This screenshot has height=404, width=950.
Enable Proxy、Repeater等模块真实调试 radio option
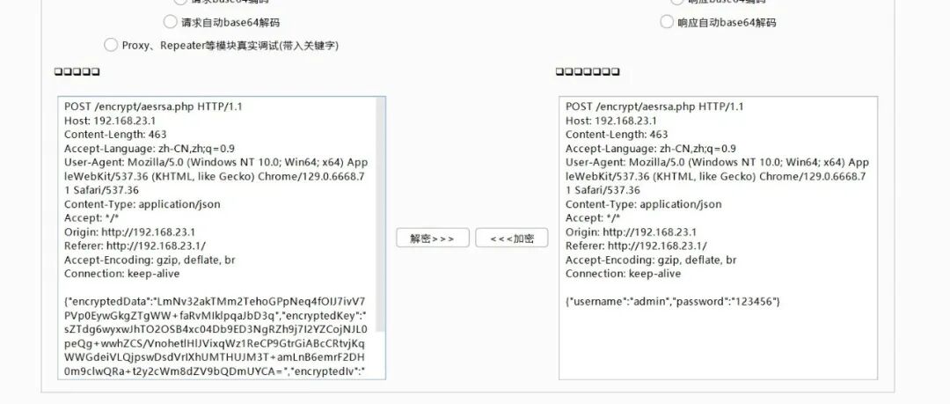(110, 45)
